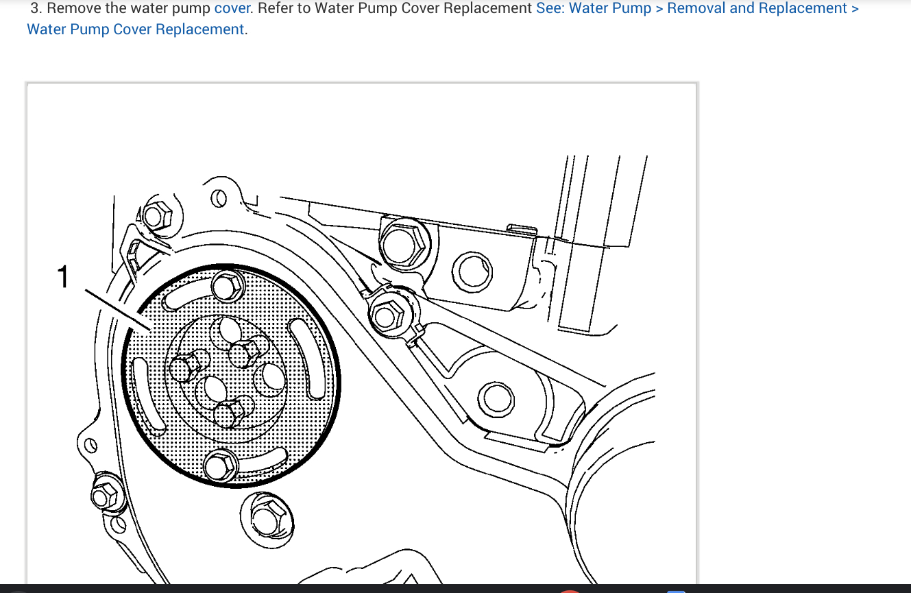
Task: Click the callout number 1 label
Action: [x=62, y=277]
